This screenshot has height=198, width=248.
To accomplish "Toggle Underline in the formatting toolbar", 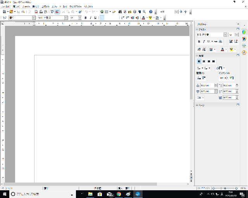I will [x=95, y=18].
